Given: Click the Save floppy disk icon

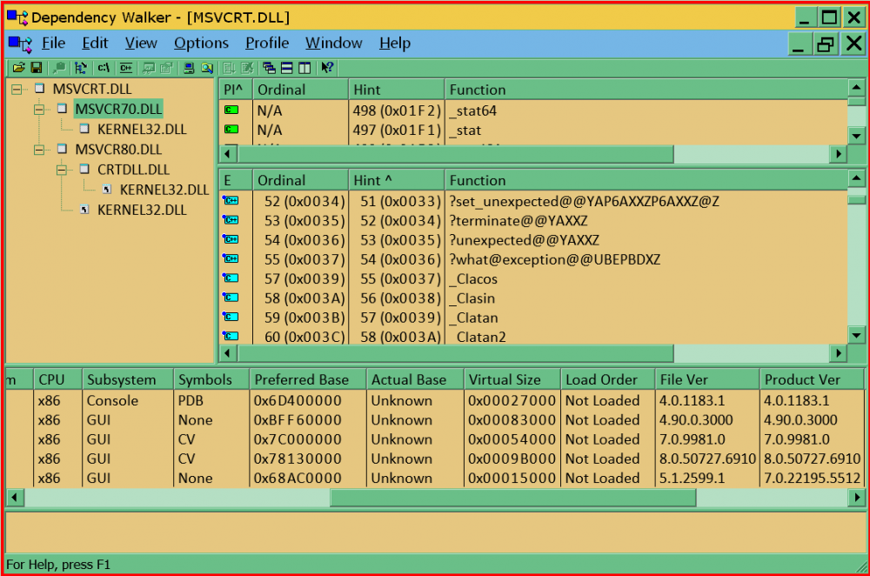Looking at the screenshot, I should 37,68.
